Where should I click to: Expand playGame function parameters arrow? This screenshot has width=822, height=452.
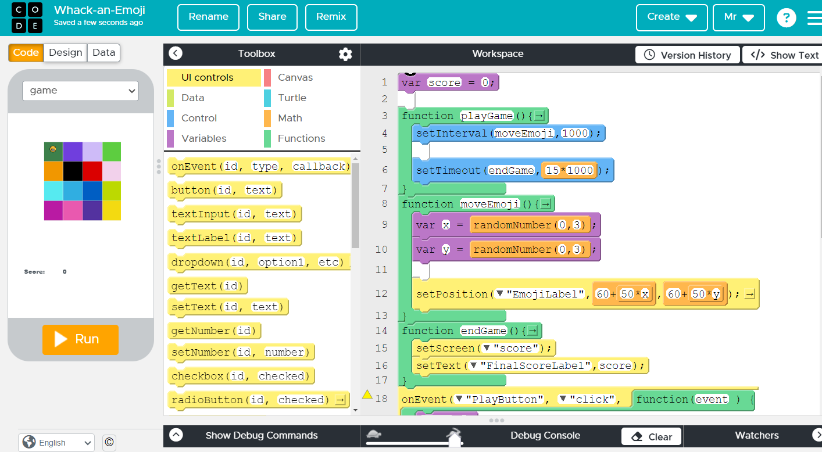pos(539,116)
